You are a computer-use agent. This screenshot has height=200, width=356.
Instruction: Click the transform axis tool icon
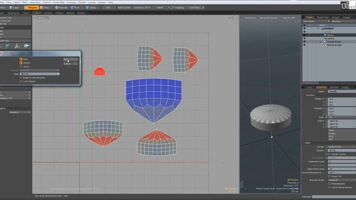click(x=17, y=46)
